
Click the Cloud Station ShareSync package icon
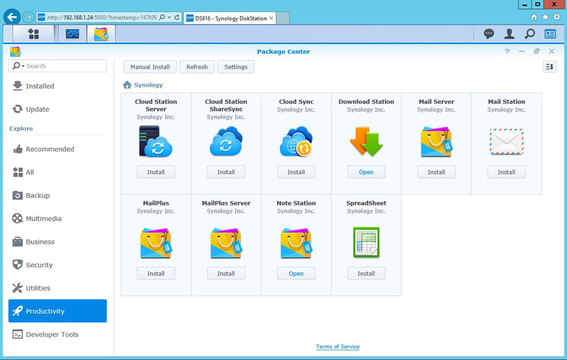(x=226, y=141)
